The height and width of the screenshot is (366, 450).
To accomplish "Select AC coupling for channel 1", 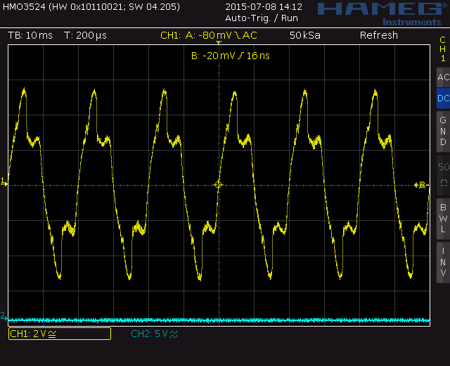I will point(442,77).
